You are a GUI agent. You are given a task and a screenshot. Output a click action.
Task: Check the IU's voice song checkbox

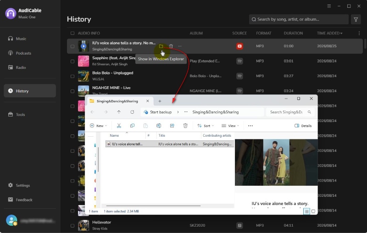(x=72, y=46)
